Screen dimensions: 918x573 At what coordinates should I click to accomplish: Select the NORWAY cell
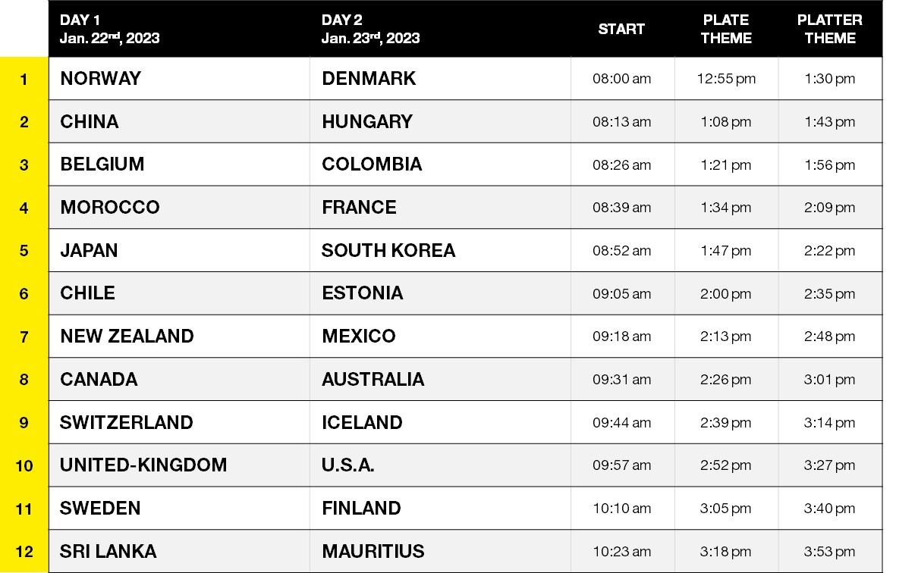101,79
